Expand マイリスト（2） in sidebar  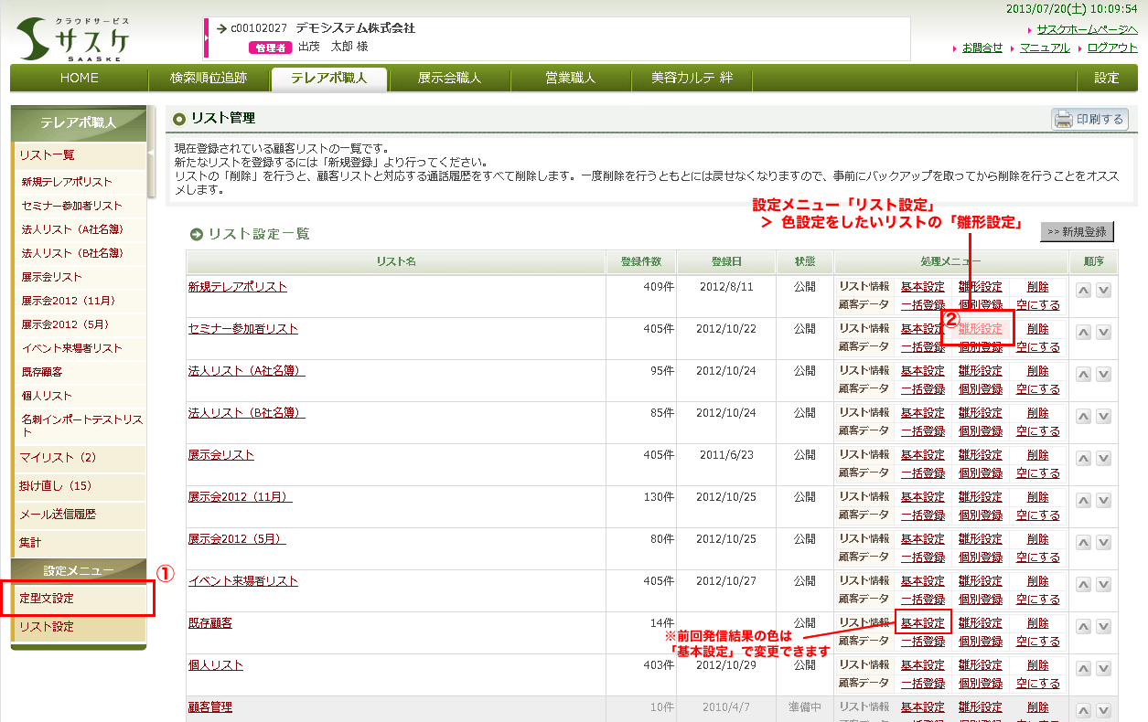tap(59, 457)
